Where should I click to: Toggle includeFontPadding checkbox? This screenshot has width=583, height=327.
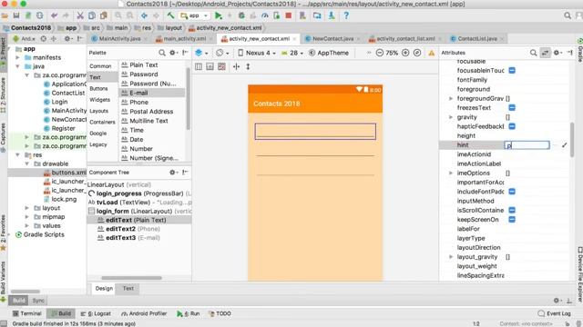(512, 192)
